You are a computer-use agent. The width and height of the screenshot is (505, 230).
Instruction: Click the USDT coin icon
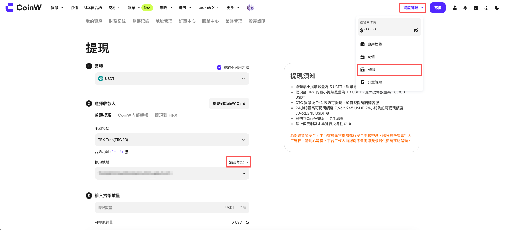101,79
